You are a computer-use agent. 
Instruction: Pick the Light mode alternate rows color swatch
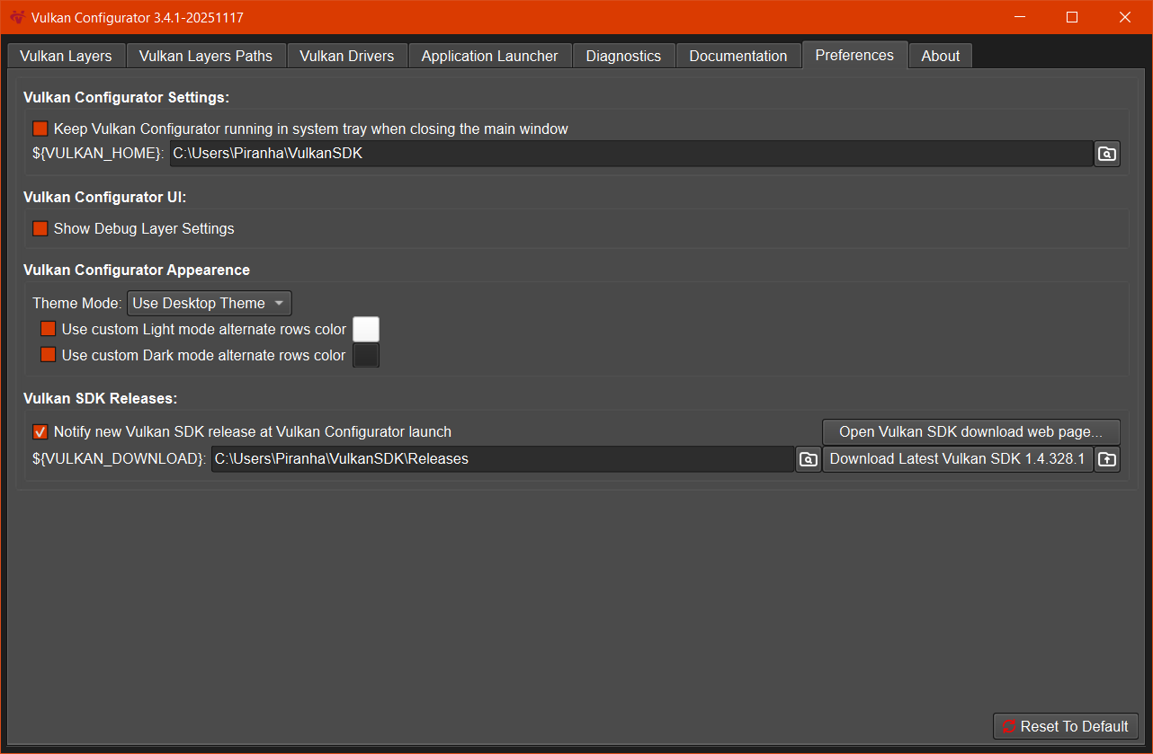pos(366,329)
